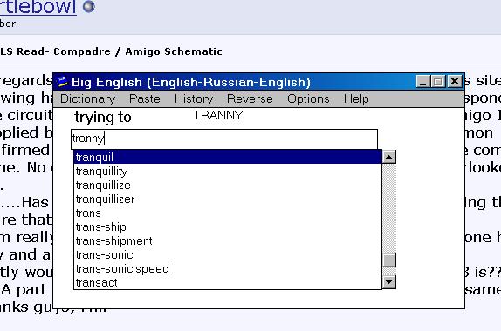
Task: Open the History menu
Action: click(x=194, y=98)
